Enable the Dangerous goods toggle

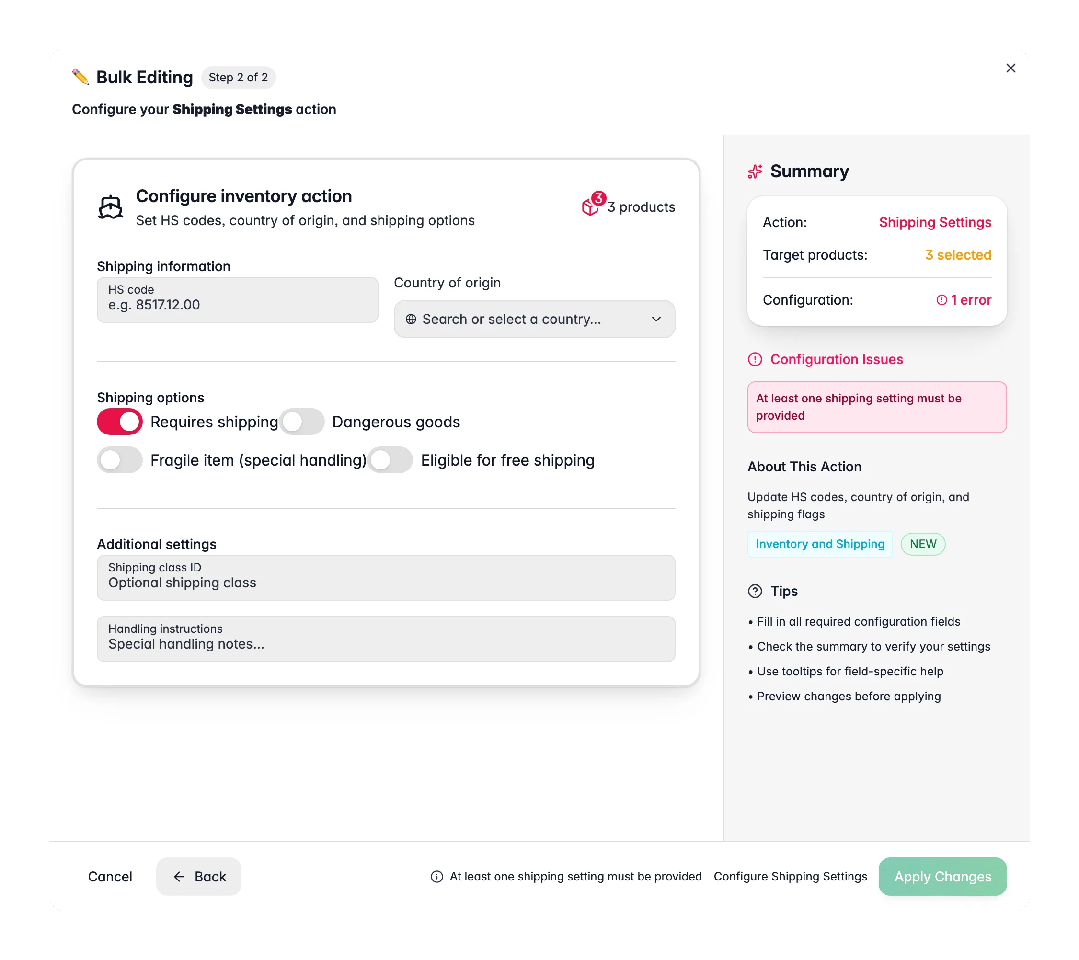tap(301, 422)
